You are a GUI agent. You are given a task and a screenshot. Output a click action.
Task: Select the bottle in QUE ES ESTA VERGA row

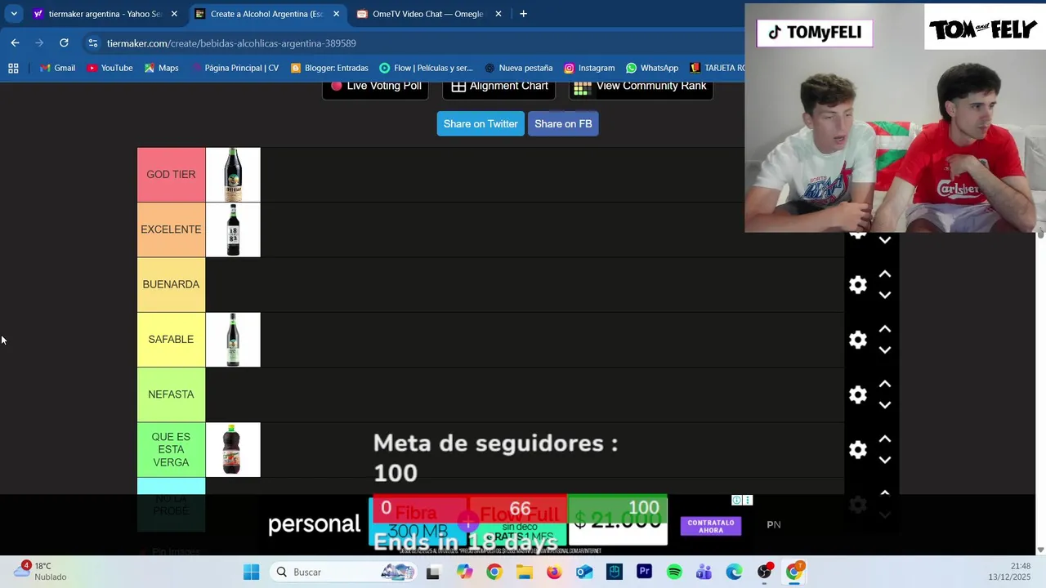(x=233, y=450)
